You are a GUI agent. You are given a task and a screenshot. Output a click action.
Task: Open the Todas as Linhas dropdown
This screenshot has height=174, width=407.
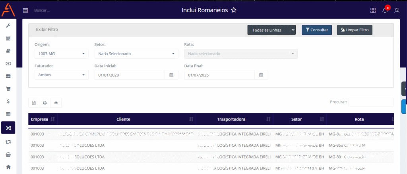[x=272, y=30]
